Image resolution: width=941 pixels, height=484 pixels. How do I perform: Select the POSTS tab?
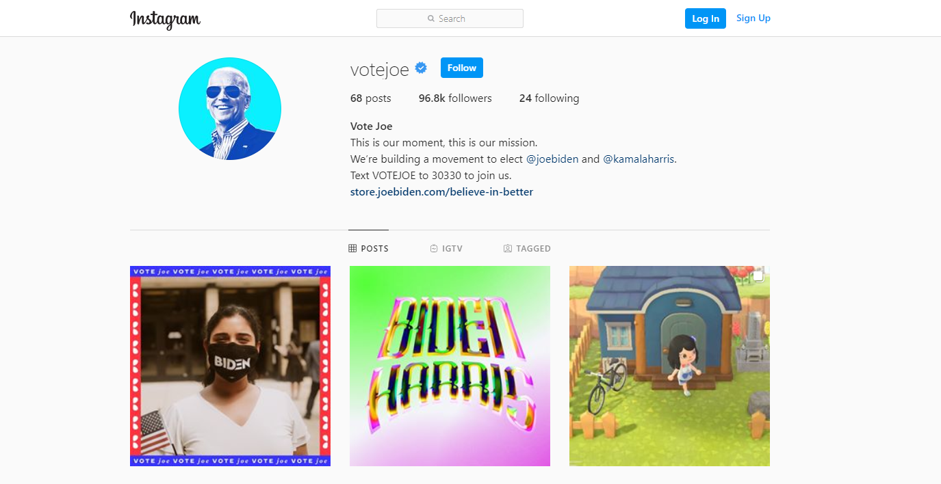point(368,249)
